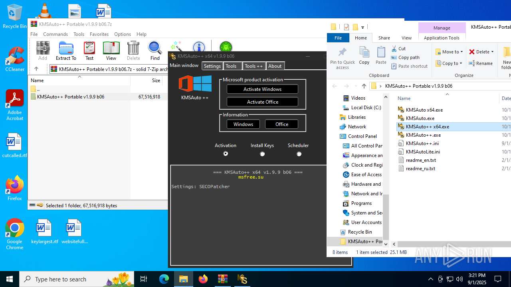This screenshot has width=511, height=287.
Task: Select Network in navigation tree
Action: pos(357,127)
